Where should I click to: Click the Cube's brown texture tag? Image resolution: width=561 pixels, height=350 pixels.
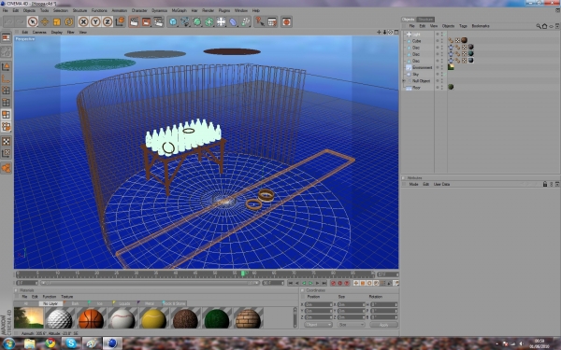point(464,40)
